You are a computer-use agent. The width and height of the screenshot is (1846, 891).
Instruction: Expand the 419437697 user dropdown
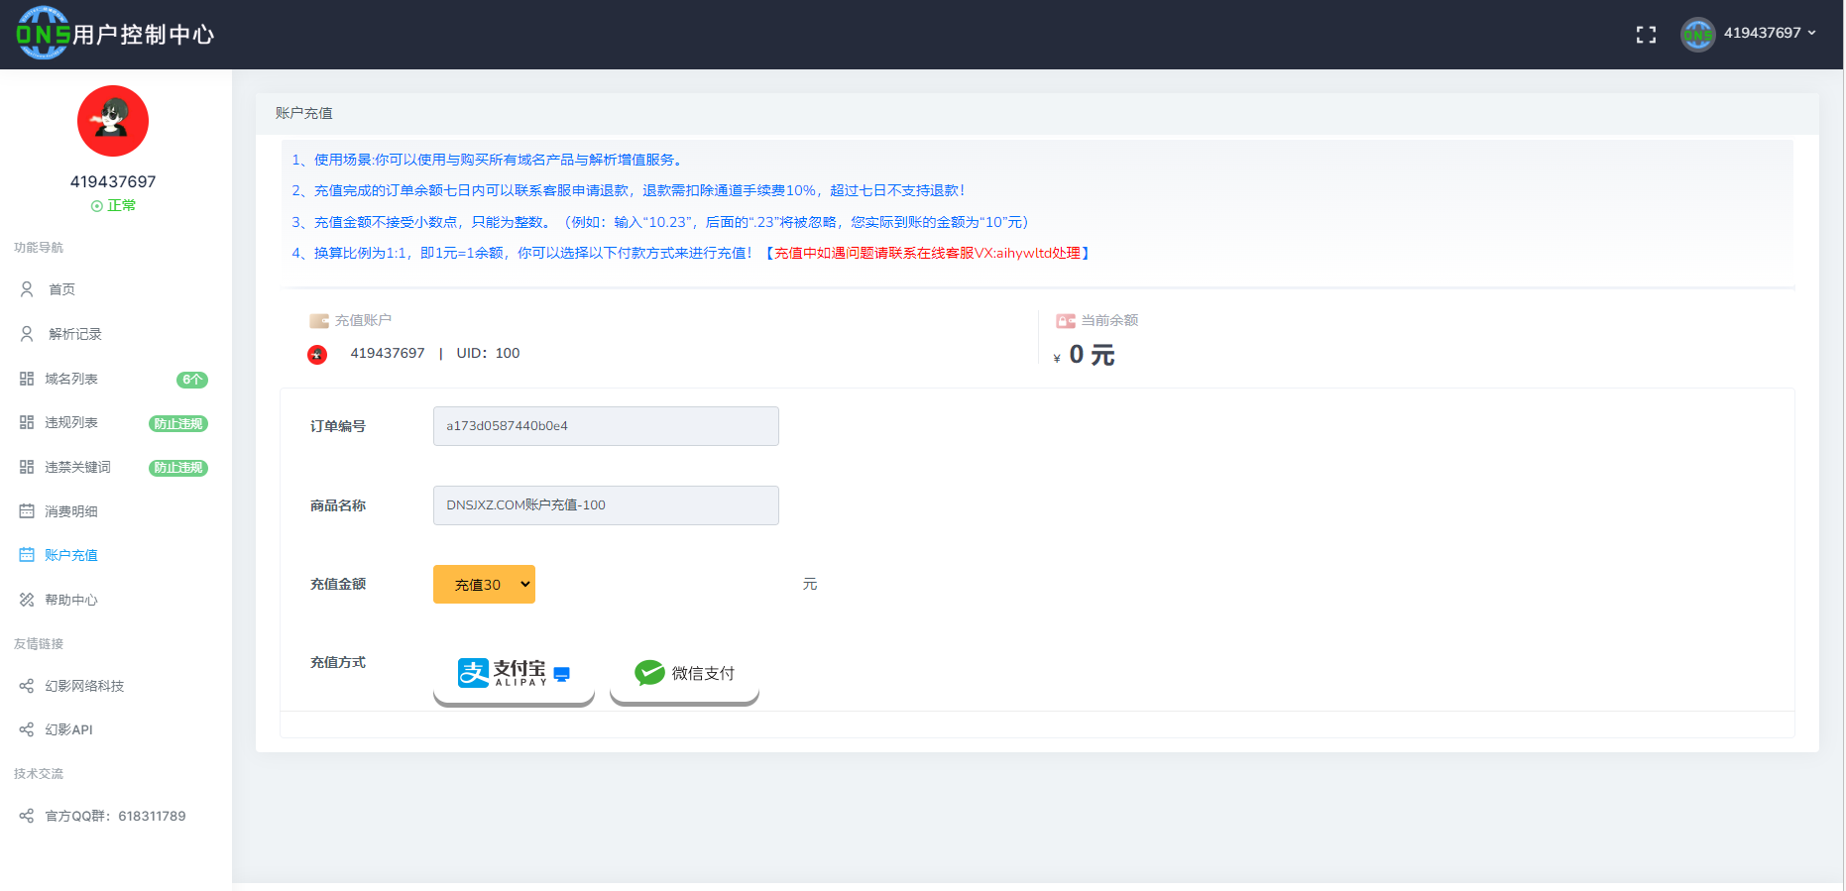[1769, 33]
